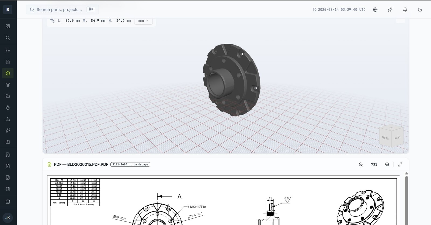Screen dimensions: 431x225
Task: Click the 73% zoom level value
Action: point(374,164)
